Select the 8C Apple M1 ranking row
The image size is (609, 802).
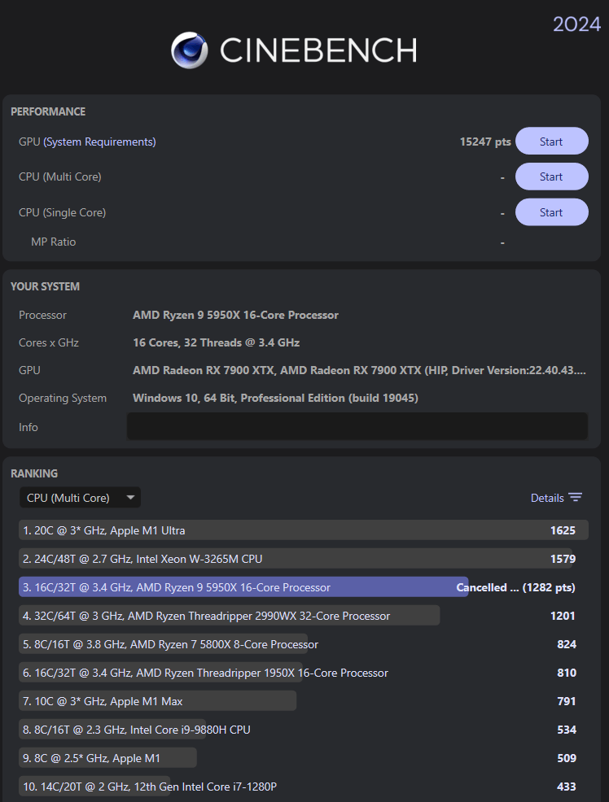304,758
